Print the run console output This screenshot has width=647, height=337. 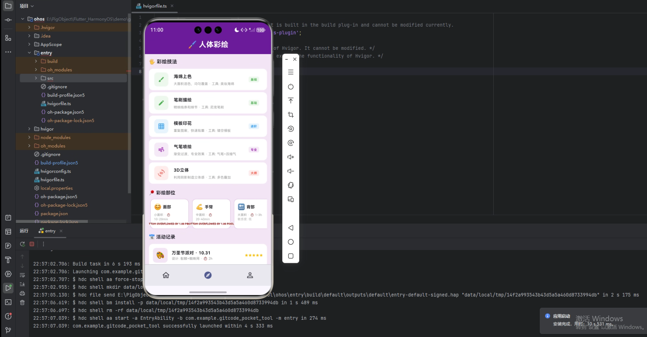[22, 293]
